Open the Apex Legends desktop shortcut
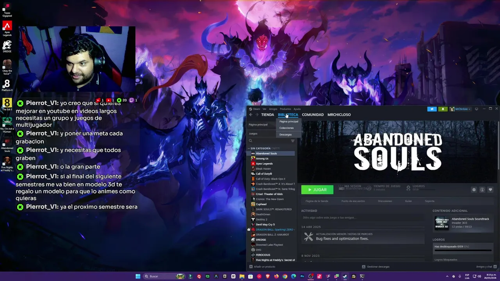The image size is (500, 281). [x=7, y=28]
